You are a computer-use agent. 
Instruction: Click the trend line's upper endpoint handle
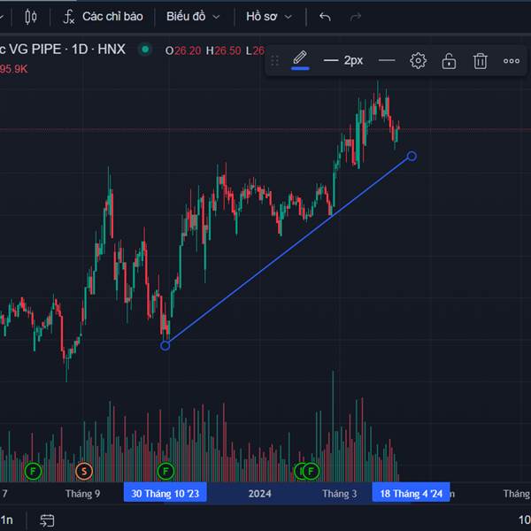coord(412,157)
